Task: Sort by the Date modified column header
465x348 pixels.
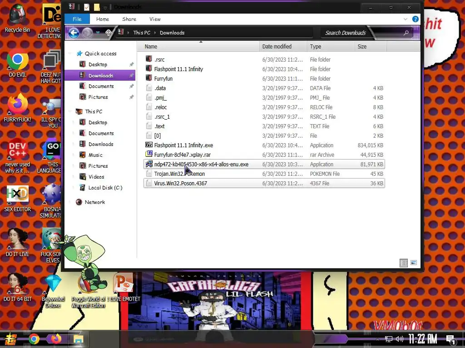Action: coord(283,47)
